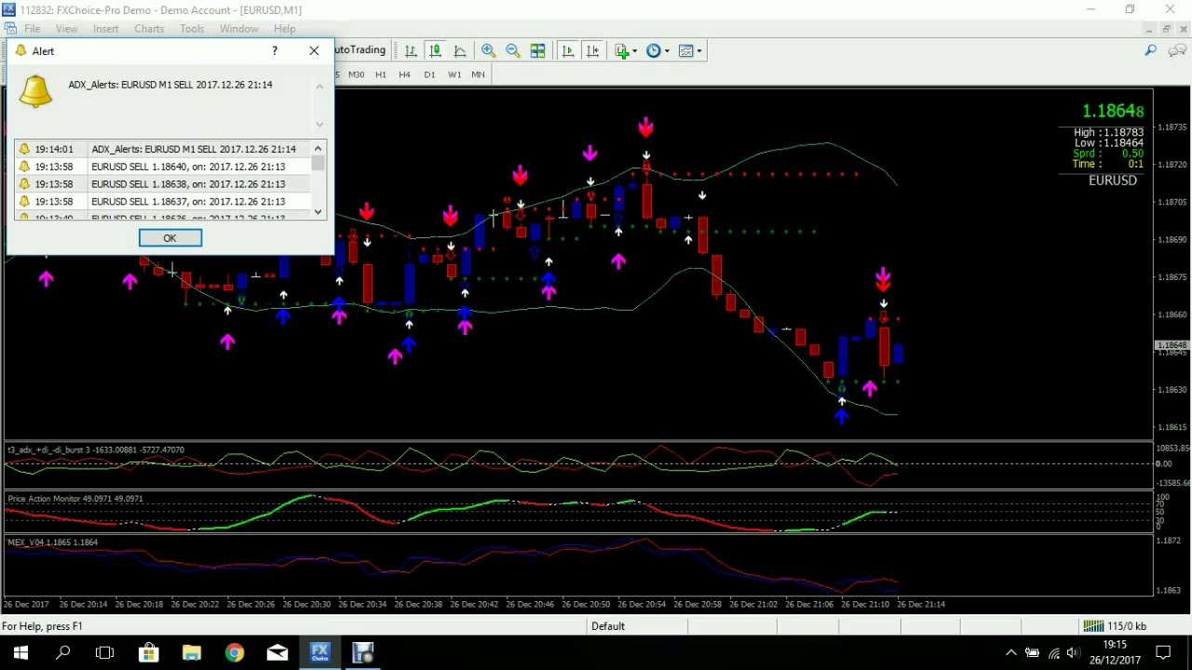Select the W1 timeframe

pos(454,74)
